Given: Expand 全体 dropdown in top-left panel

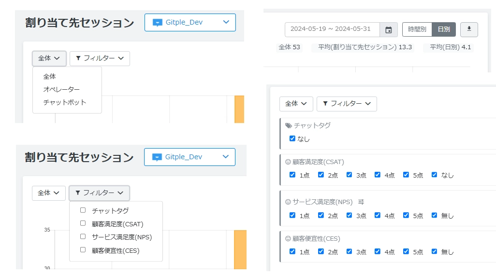Looking at the screenshot, I should coord(49,58).
